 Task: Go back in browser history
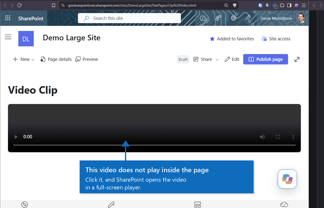pos(5,5)
